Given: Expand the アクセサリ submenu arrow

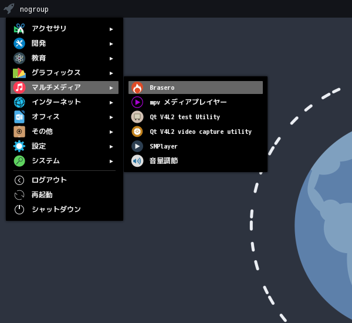Looking at the screenshot, I should click(x=111, y=29).
